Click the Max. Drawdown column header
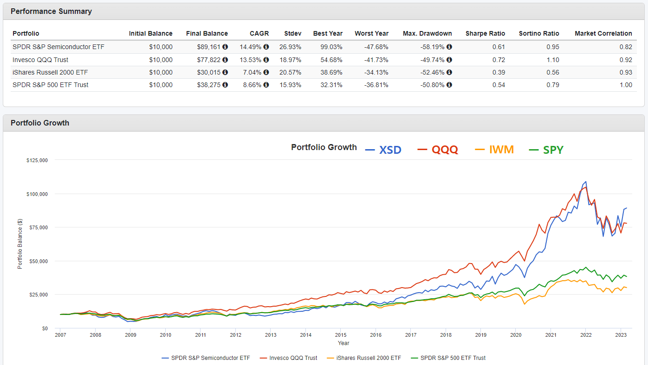Screen dimensions: 648x365 [x=427, y=33]
